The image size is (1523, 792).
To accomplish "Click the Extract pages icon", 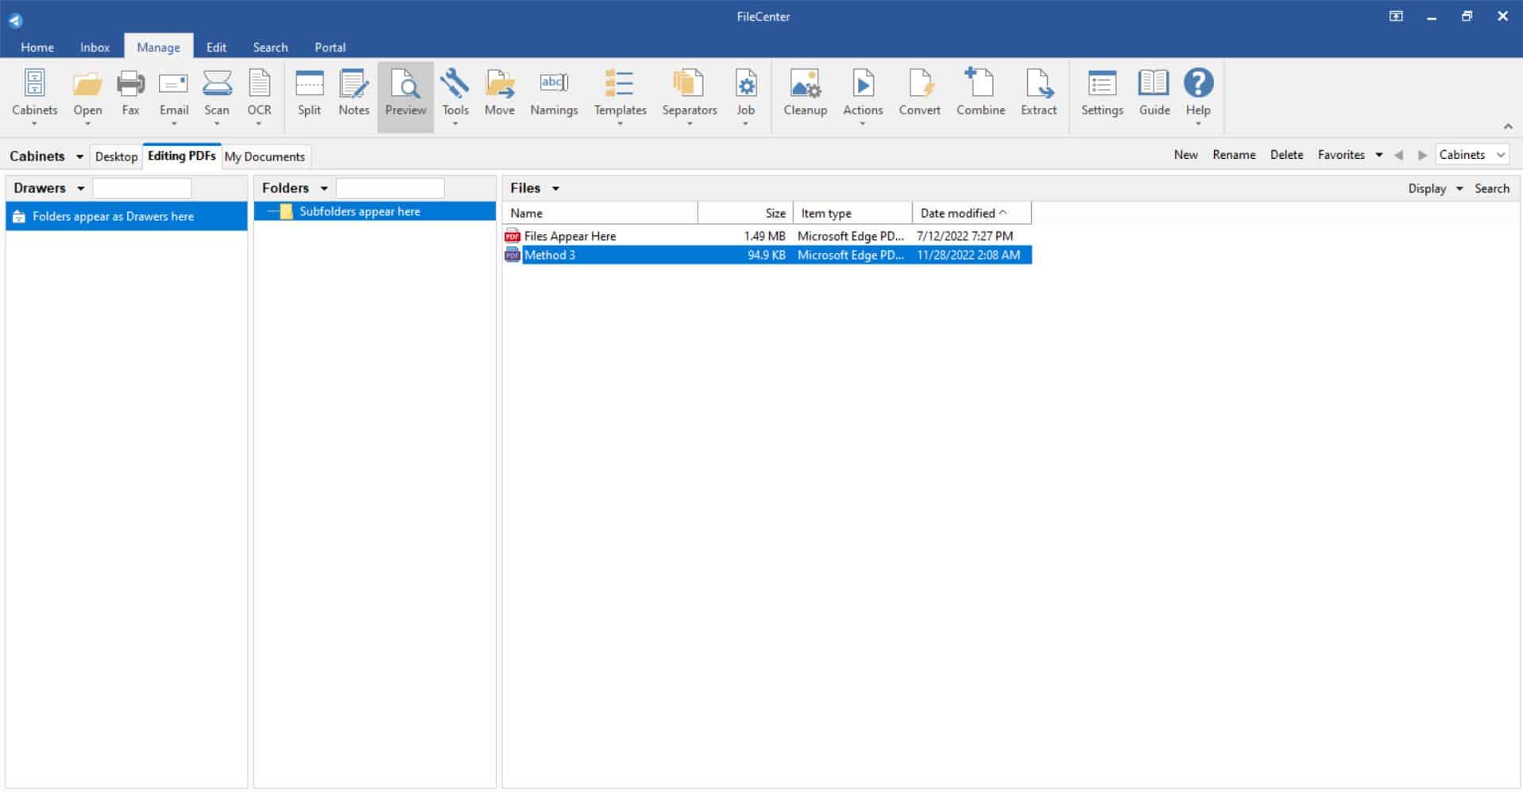I will pyautogui.click(x=1038, y=95).
